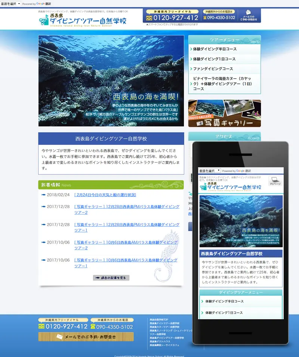Open ピナイサーラの滝壺カヌー combined course menu item
The image size is (299, 357).
(x=224, y=83)
